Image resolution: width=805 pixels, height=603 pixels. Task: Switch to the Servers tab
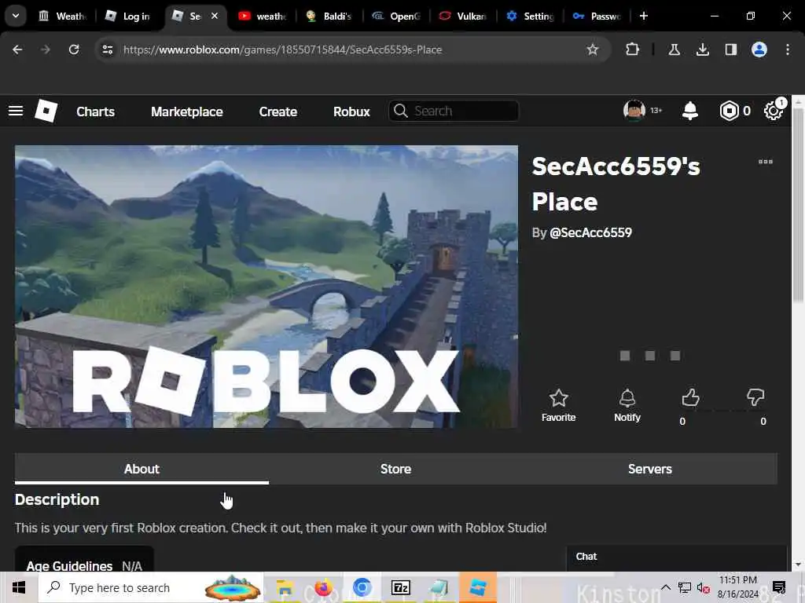pyautogui.click(x=650, y=469)
